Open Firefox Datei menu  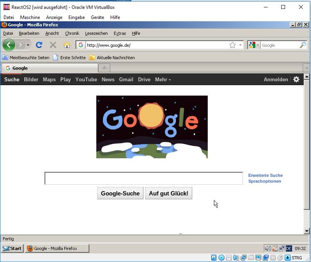[x=8, y=33]
